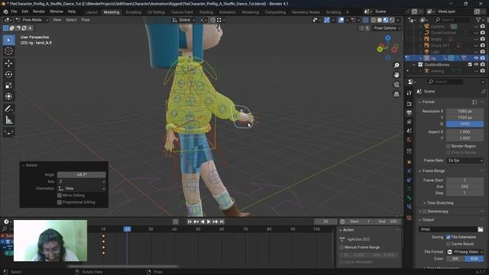Enable Manual Frame Range checkbox
489x275 pixels.
point(342,247)
